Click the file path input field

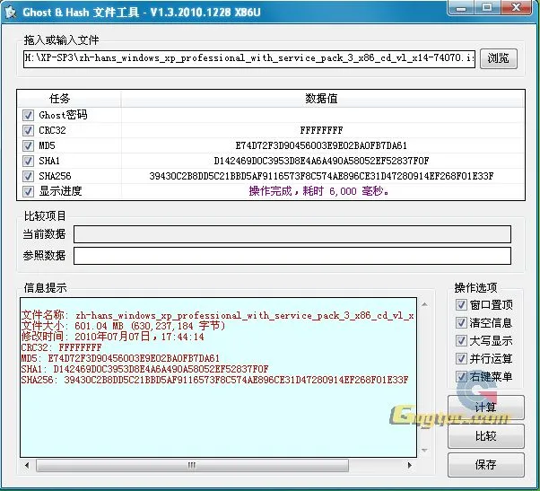point(248,58)
